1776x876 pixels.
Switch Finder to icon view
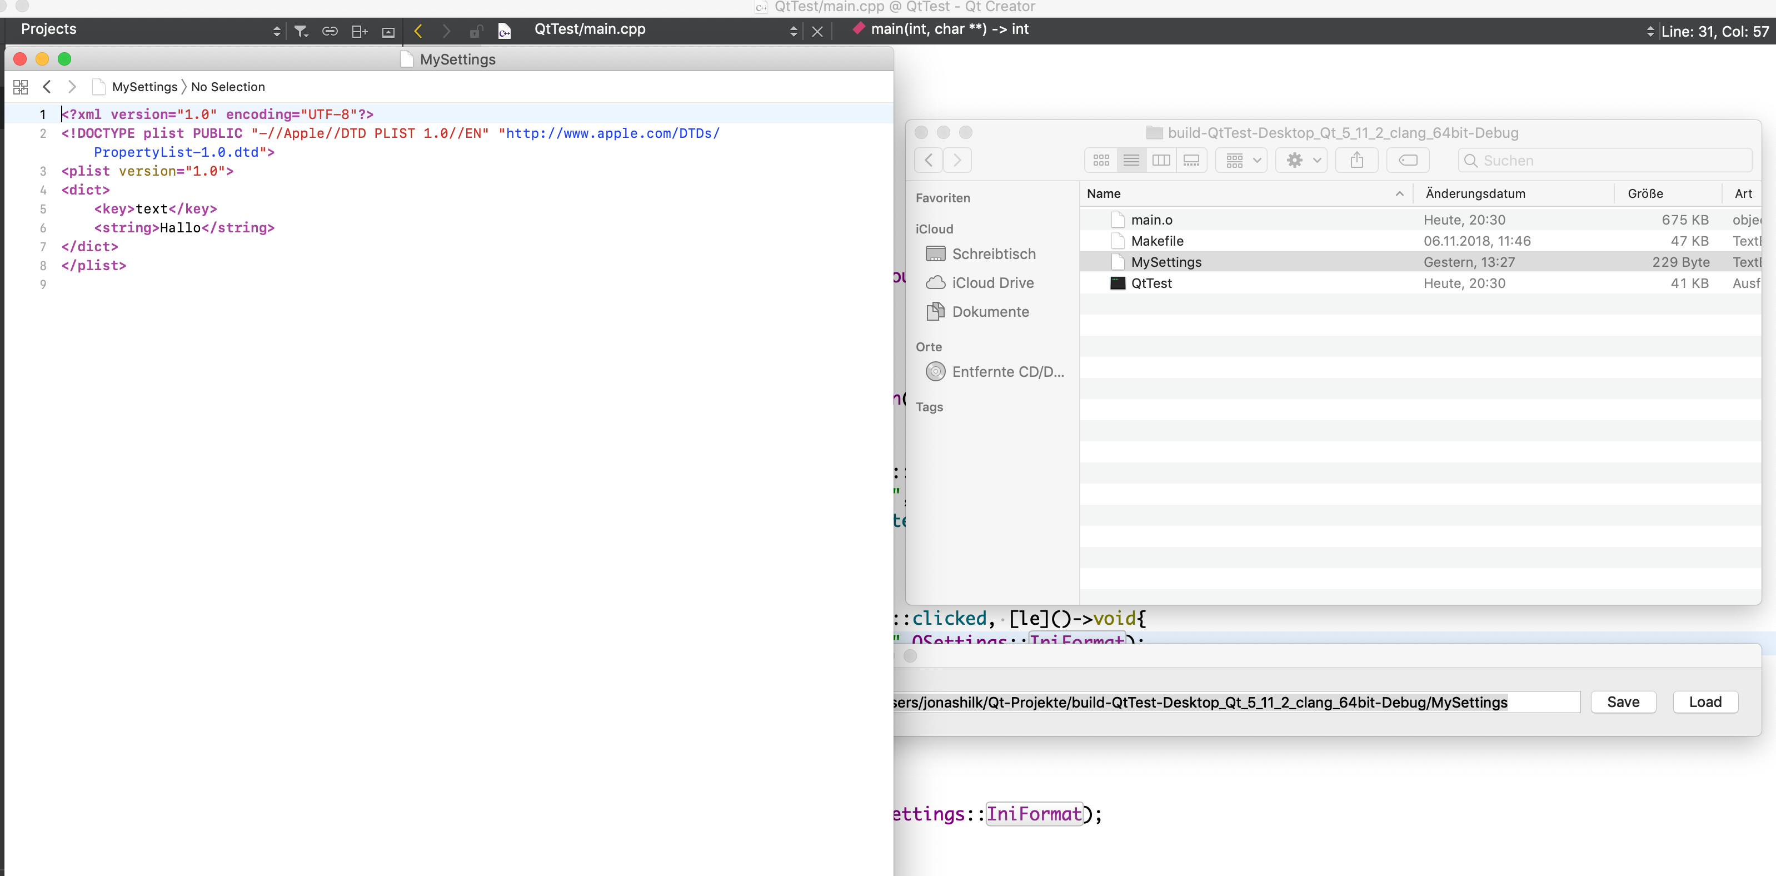1101,160
